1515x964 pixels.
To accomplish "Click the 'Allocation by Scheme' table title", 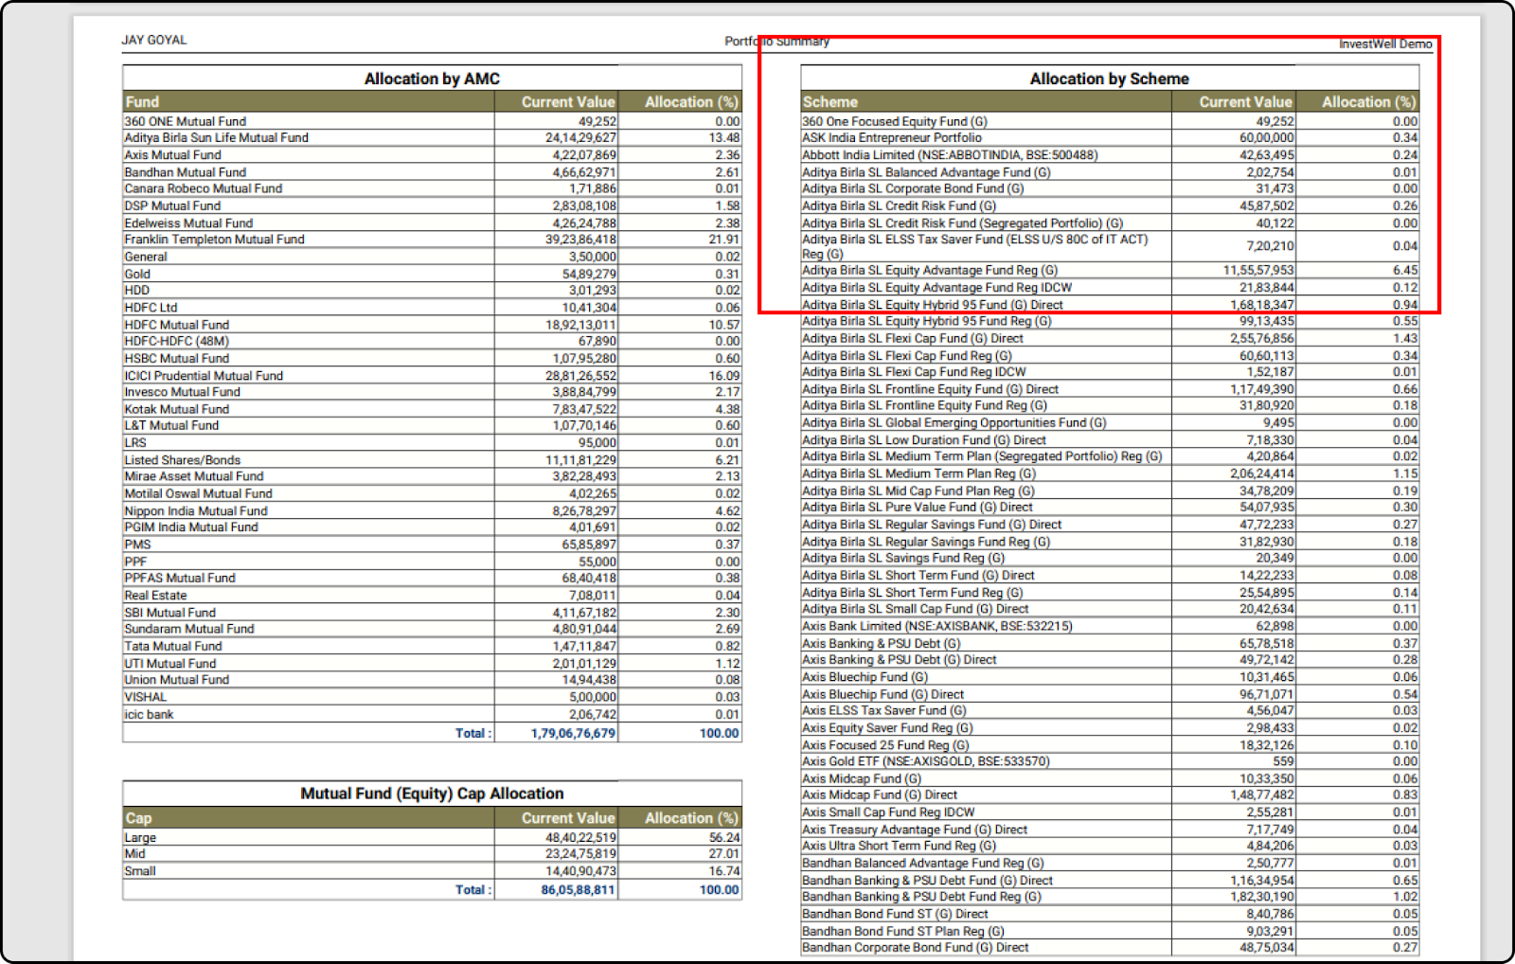I will click(1109, 79).
